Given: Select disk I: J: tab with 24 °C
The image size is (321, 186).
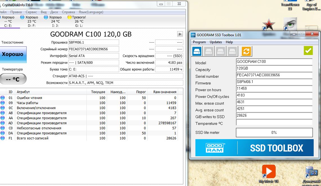Looking at the screenshot, I should click(53, 21).
